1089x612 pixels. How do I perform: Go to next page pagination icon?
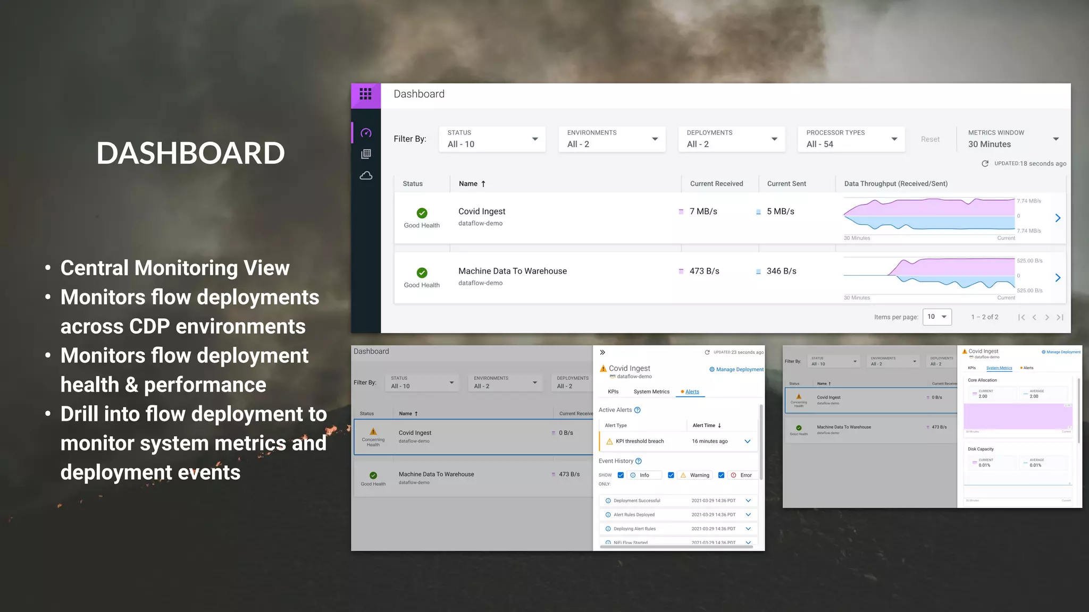1047,317
